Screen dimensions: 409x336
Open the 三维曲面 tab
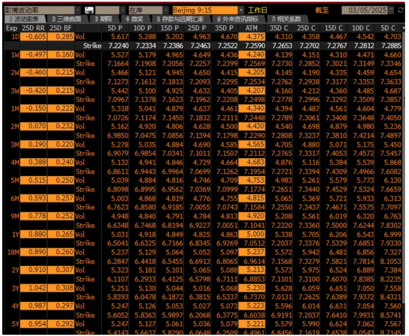click(67, 19)
